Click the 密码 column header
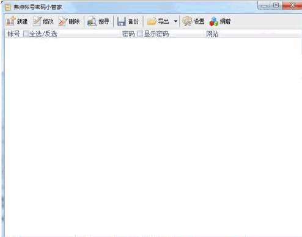The height and width of the screenshot is (237, 302). tap(128, 34)
